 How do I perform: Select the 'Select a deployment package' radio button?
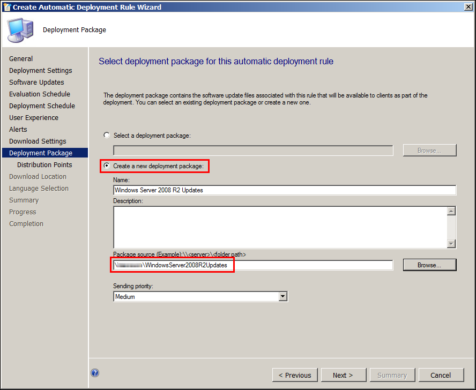click(x=106, y=136)
